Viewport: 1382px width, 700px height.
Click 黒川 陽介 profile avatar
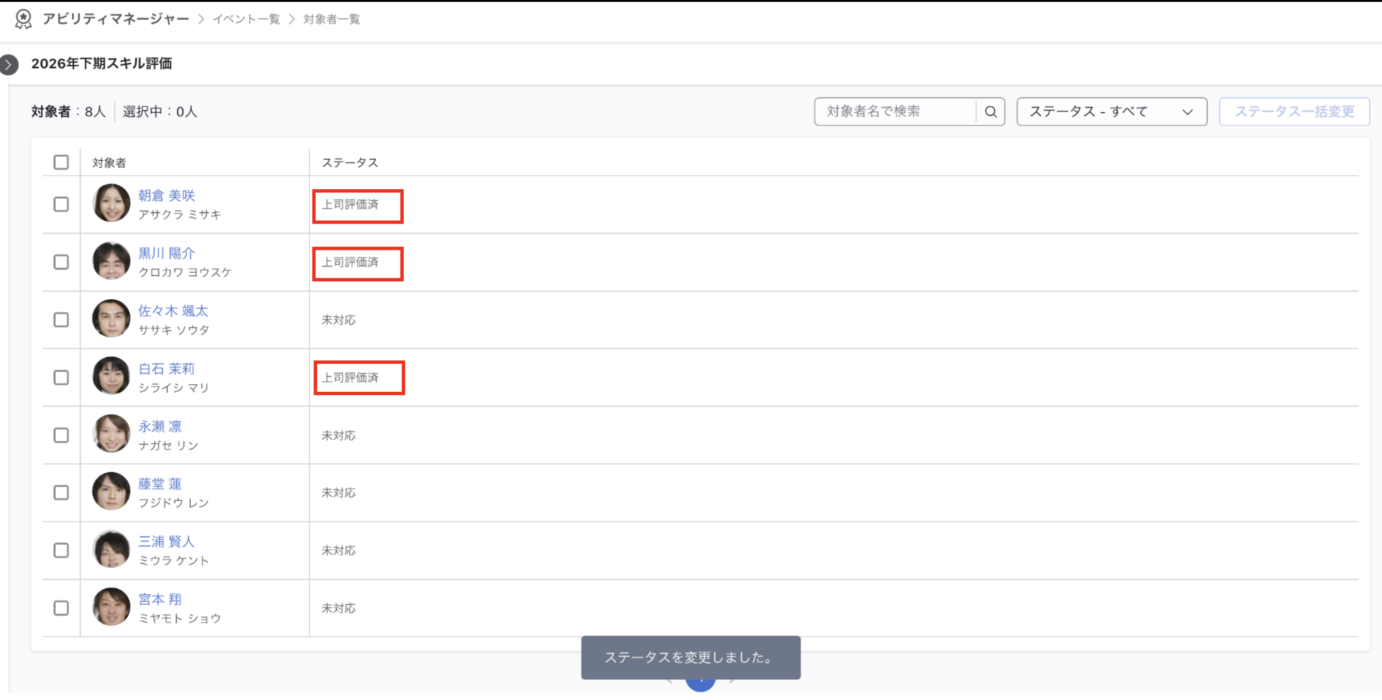(111, 261)
